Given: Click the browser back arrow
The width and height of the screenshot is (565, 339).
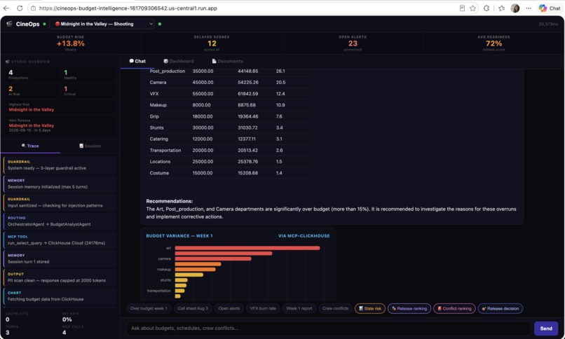Looking at the screenshot, I should (x=6, y=8).
